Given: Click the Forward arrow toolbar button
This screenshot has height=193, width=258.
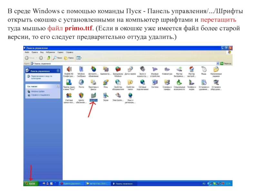Looking at the screenshot, I should click(x=41, y=58).
